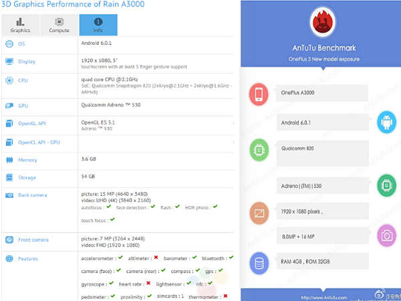Select the Info tab
The height and width of the screenshot is (301, 401).
point(98,25)
